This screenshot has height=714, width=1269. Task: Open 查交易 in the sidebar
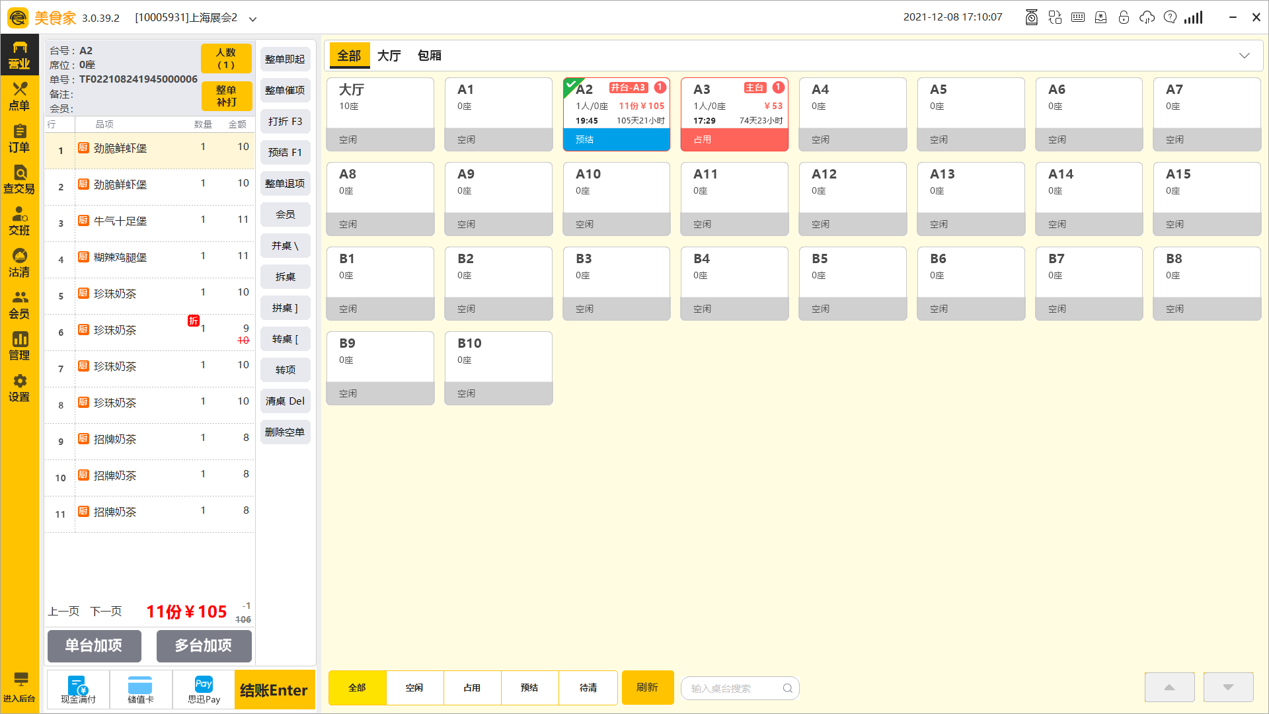click(19, 179)
